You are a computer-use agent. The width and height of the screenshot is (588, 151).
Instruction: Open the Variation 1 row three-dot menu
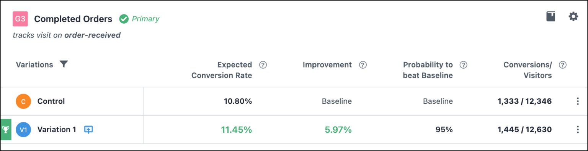click(x=578, y=130)
